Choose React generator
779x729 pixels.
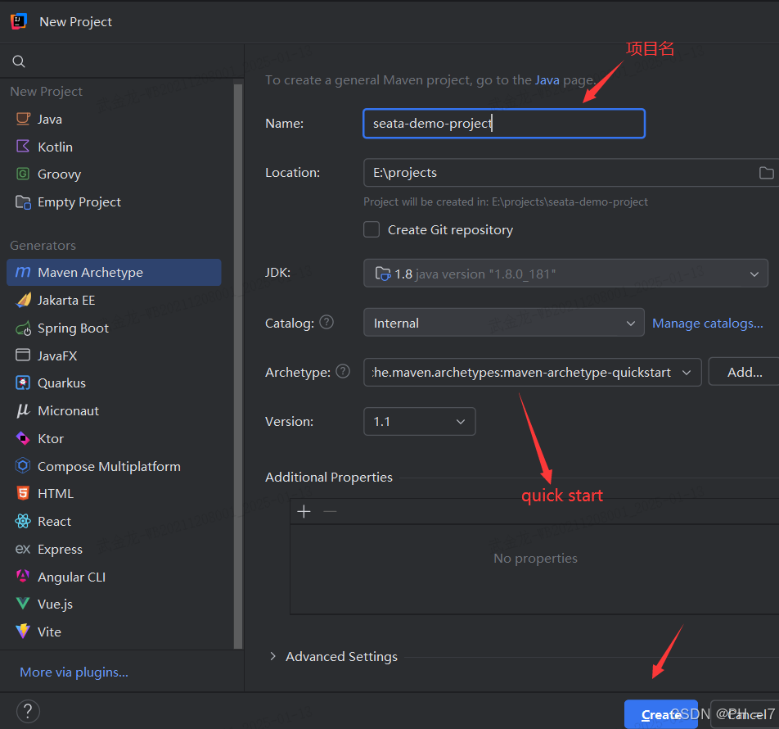[x=114, y=521]
